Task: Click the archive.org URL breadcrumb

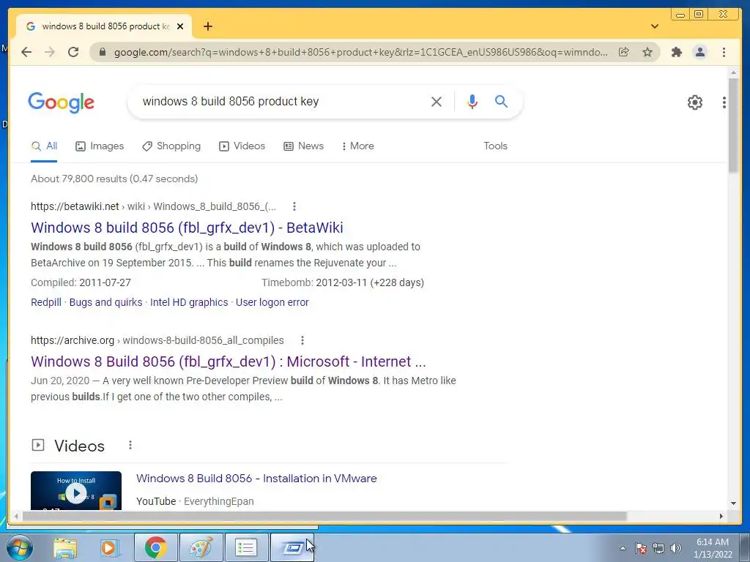Action: pos(157,340)
